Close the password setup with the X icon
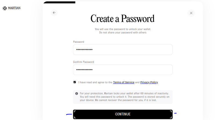218x120 pixels. [x=191, y=13]
